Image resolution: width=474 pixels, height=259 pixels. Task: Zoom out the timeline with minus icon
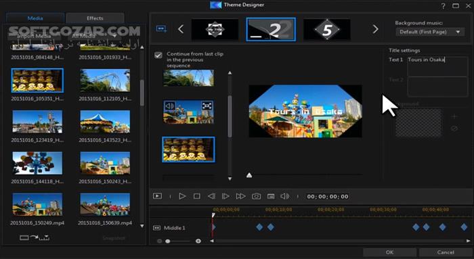coord(159,241)
